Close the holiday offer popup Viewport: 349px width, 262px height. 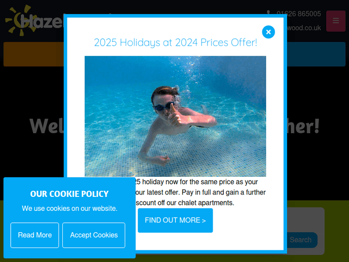268,32
